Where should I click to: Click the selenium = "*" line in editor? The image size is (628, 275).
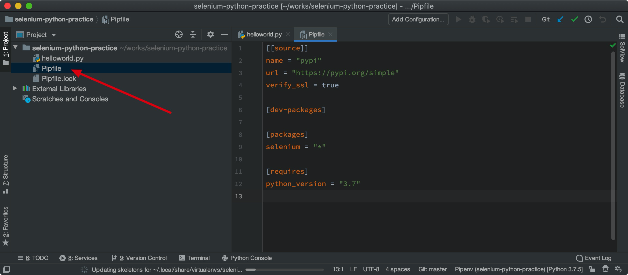296,147
